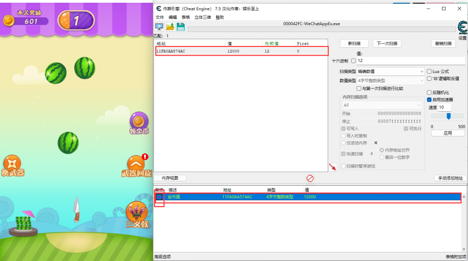Open the 扫描类型 精确数值 dropdown
Viewport: 468px width, 261px height.
click(x=391, y=72)
